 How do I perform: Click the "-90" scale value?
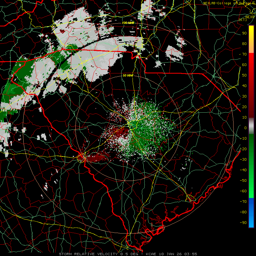click(243, 223)
